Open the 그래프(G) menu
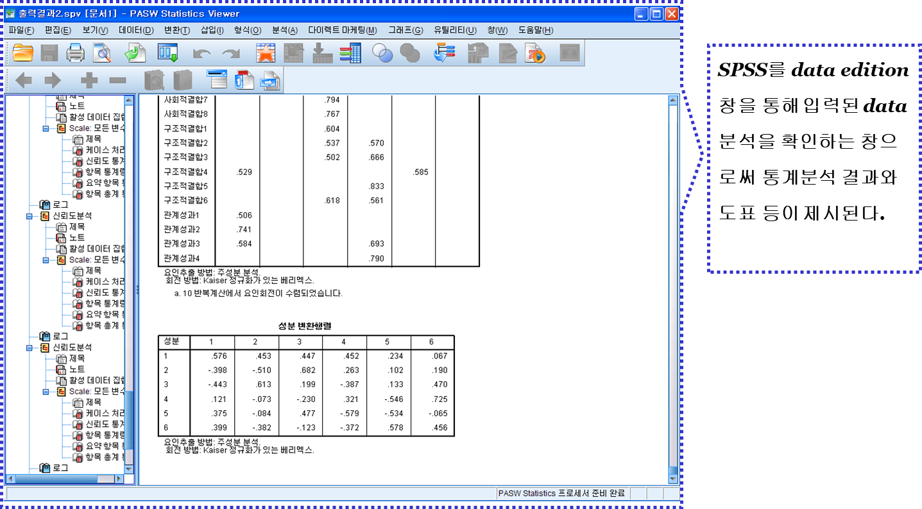 pos(405,30)
